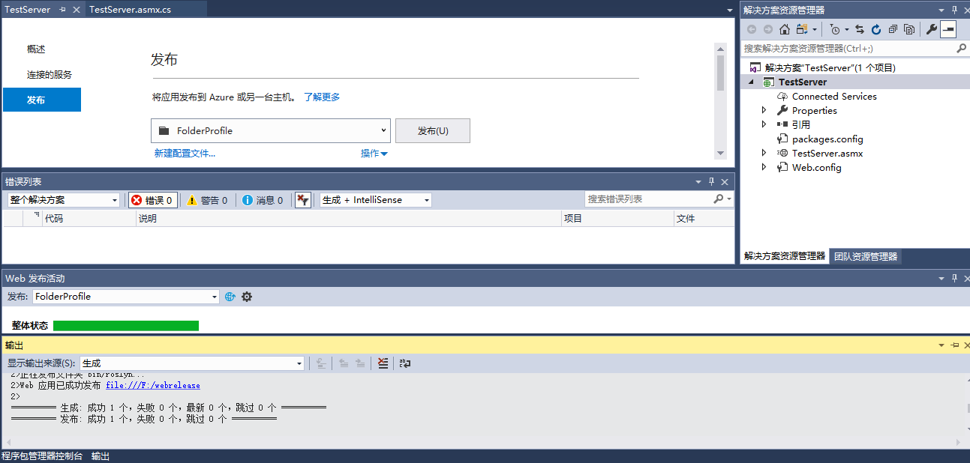The image size is (970, 463).
Task: Click the search magnifier in Solution Explorer
Action: pos(961,48)
